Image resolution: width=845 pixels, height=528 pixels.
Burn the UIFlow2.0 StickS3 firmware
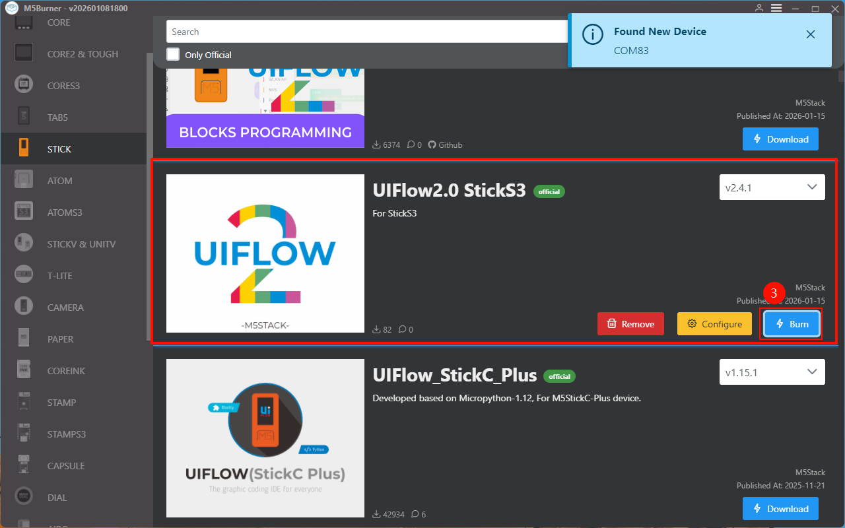(792, 324)
